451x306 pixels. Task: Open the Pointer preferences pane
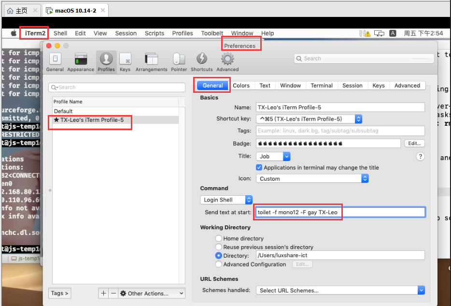tap(179, 62)
